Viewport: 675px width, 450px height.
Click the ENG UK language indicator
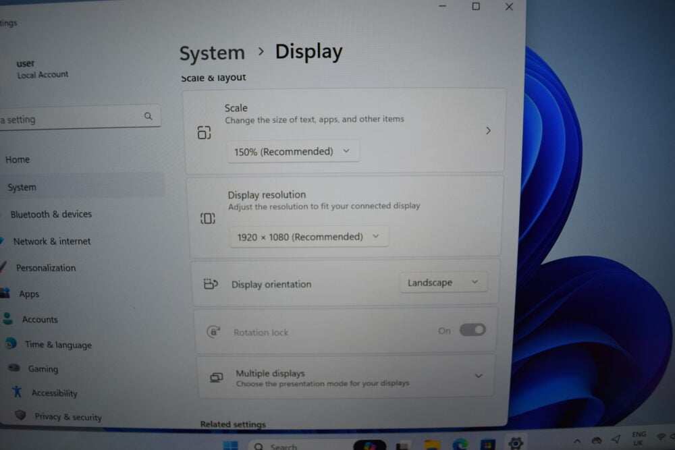(x=639, y=439)
